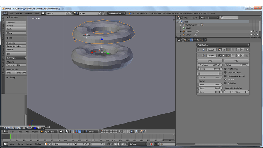Enable the Flip Normals checkbox
The image size is (263, 148).
pyautogui.click(x=225, y=69)
